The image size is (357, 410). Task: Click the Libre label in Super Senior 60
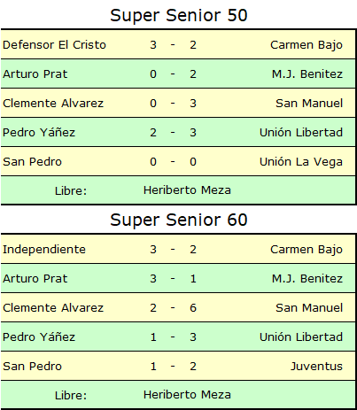click(71, 395)
